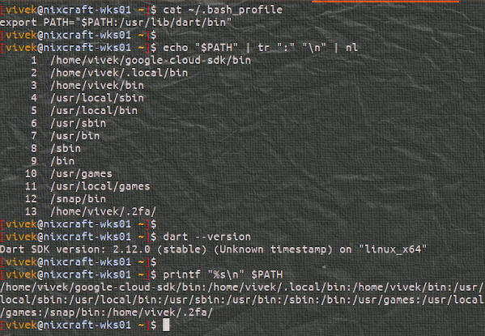Click the /bin line numbered 9
Viewport: 485px width, 336px height.
coord(62,161)
